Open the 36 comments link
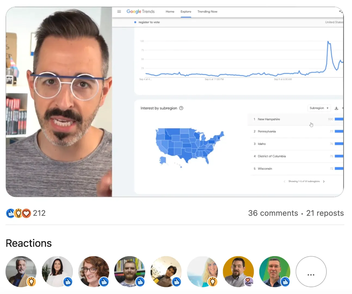Image resolution: width=352 pixels, height=294 pixels. pyautogui.click(x=273, y=213)
